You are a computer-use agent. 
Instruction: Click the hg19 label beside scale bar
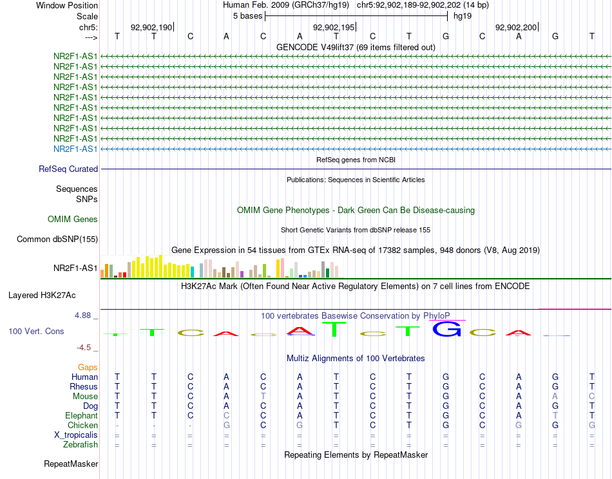click(x=462, y=16)
